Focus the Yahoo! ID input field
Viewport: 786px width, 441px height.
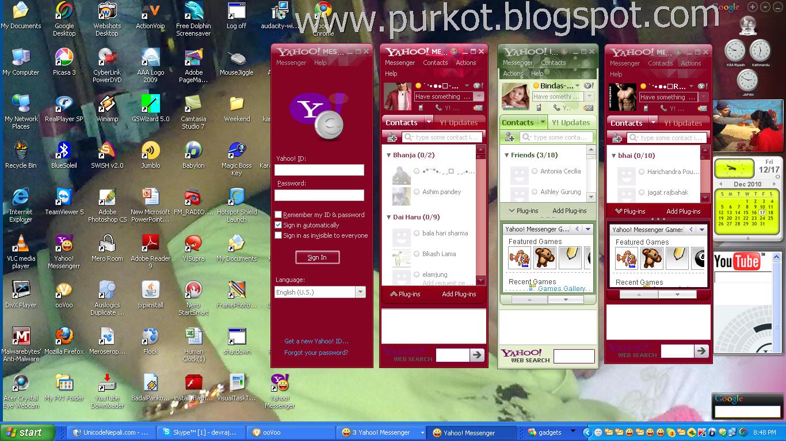pos(319,170)
